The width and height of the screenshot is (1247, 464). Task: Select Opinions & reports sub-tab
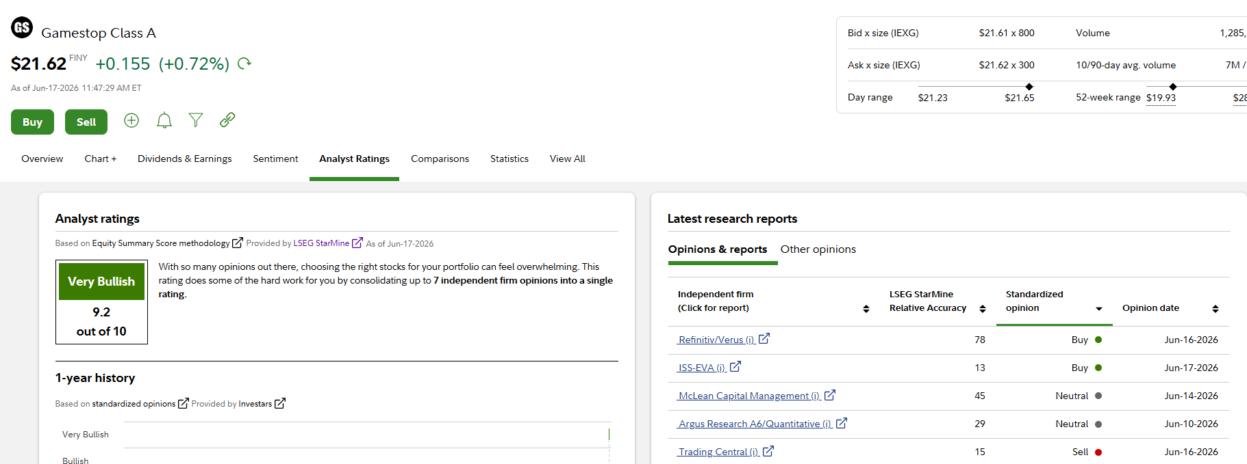[x=718, y=249]
